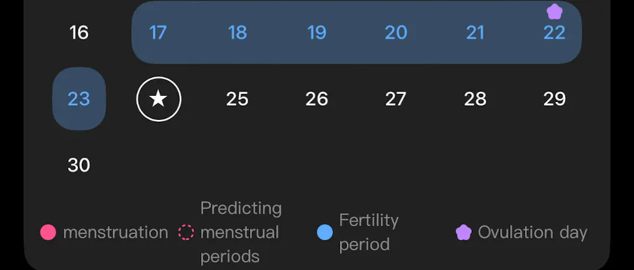634x270 pixels.
Task: Select date 16 on the calendar
Action: (x=79, y=32)
